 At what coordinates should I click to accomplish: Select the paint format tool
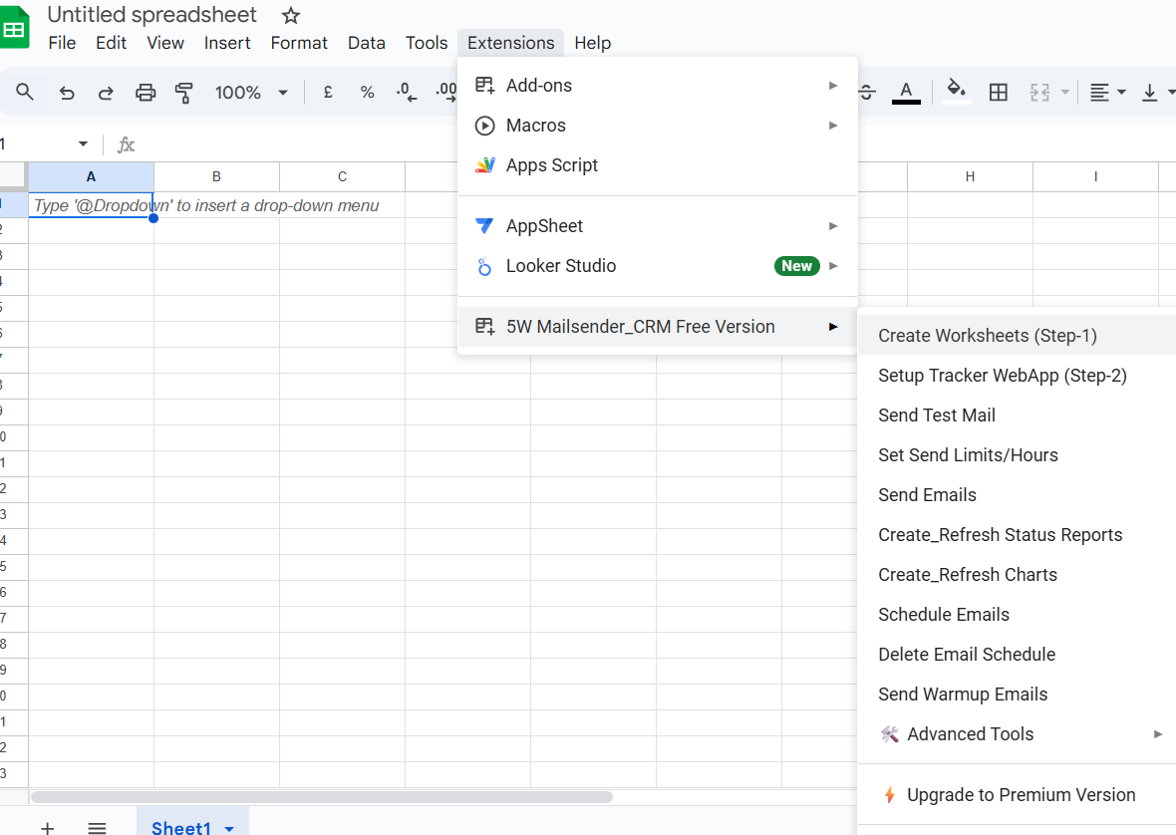[x=183, y=93]
